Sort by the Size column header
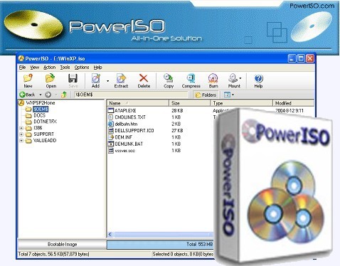Image resolution: width=340 pixels, height=266 pixels. pyautogui.click(x=190, y=103)
